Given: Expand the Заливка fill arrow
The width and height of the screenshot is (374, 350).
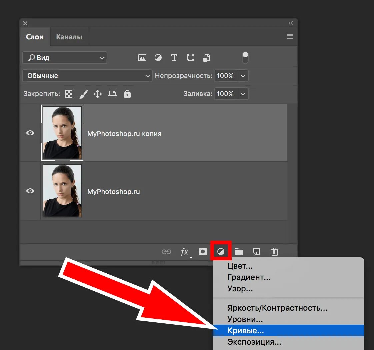Looking at the screenshot, I should [x=243, y=94].
